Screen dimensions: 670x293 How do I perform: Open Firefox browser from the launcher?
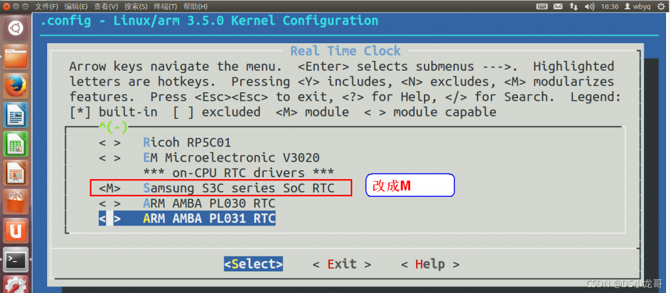(16, 86)
